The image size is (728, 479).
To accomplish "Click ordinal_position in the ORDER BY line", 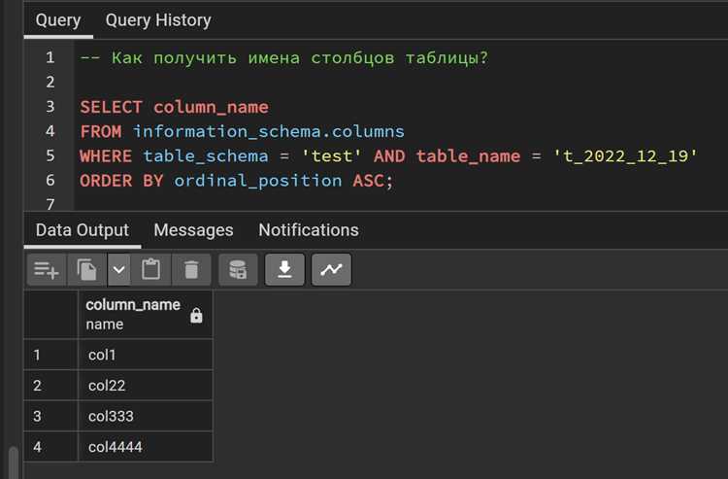I will point(258,181).
